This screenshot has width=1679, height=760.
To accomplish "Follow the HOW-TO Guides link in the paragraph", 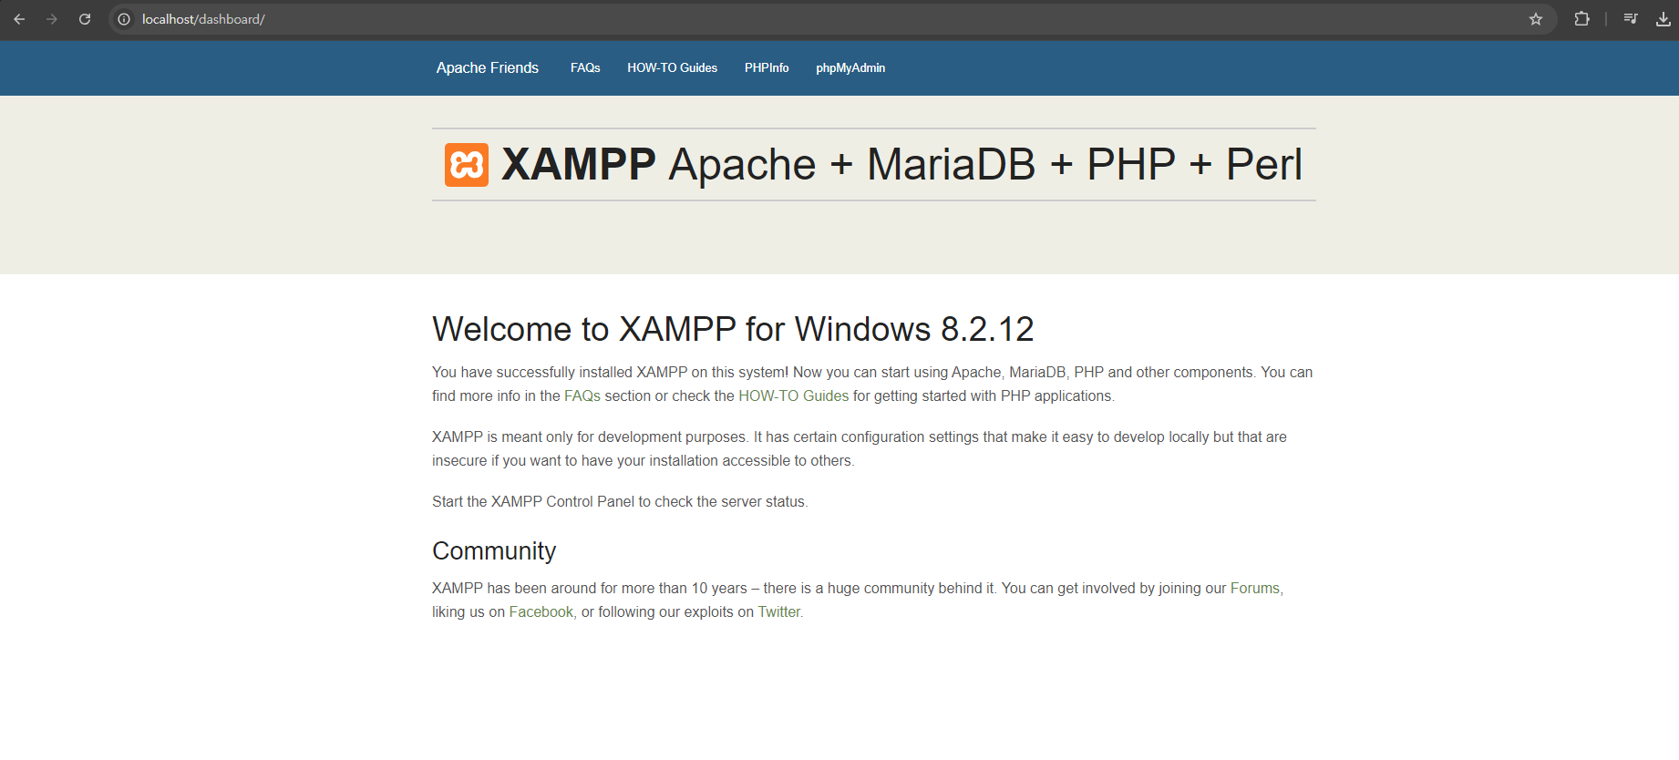I will tap(793, 395).
